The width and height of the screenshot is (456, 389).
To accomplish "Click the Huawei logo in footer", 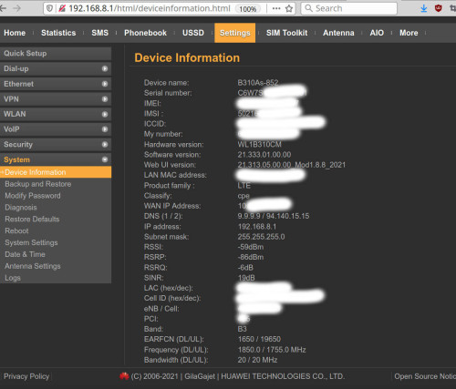I will point(124,376).
